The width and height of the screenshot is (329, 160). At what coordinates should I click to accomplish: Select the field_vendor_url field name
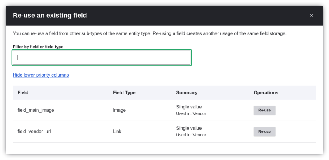pos(34,132)
